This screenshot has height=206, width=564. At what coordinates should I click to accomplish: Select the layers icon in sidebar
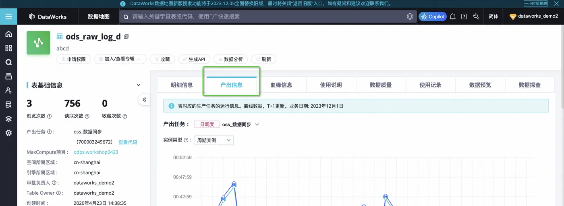tap(8, 119)
